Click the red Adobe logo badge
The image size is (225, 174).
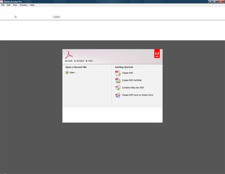[x=157, y=54]
